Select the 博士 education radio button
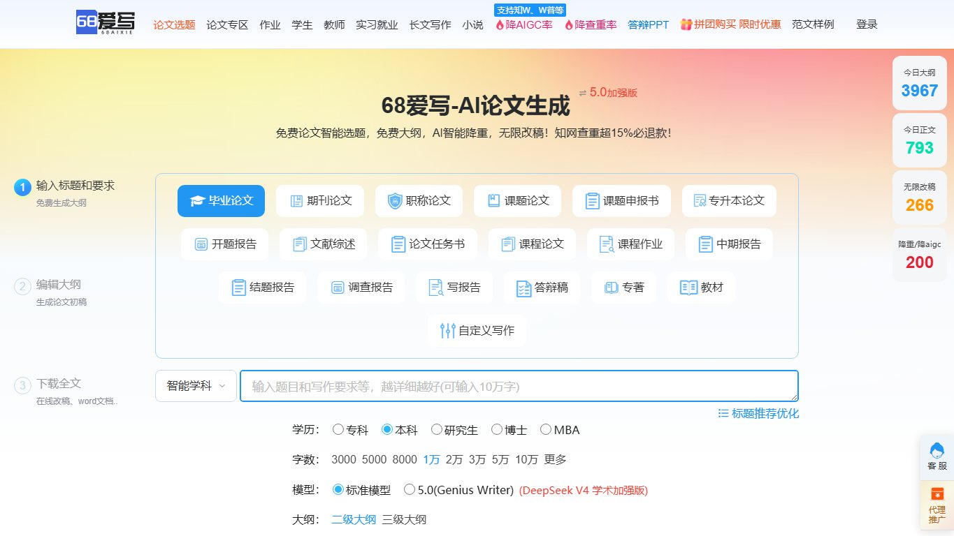Viewport: 954px width, 536px height. point(497,430)
